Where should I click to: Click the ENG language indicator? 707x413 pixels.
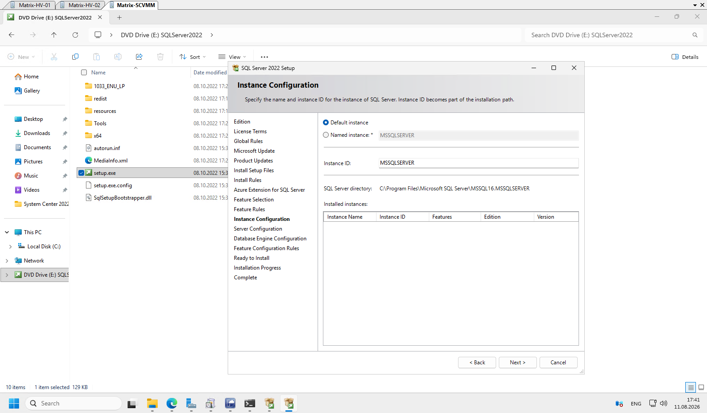tap(636, 404)
